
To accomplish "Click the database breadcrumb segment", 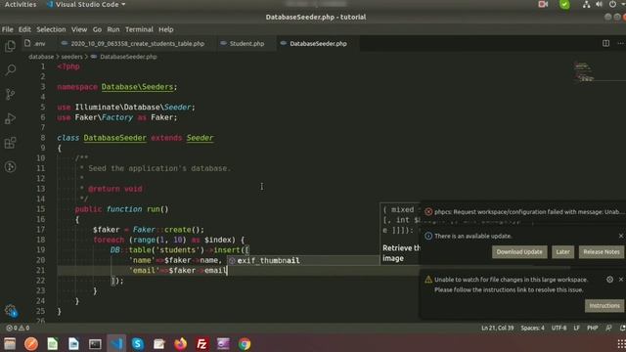I will click(41, 57).
